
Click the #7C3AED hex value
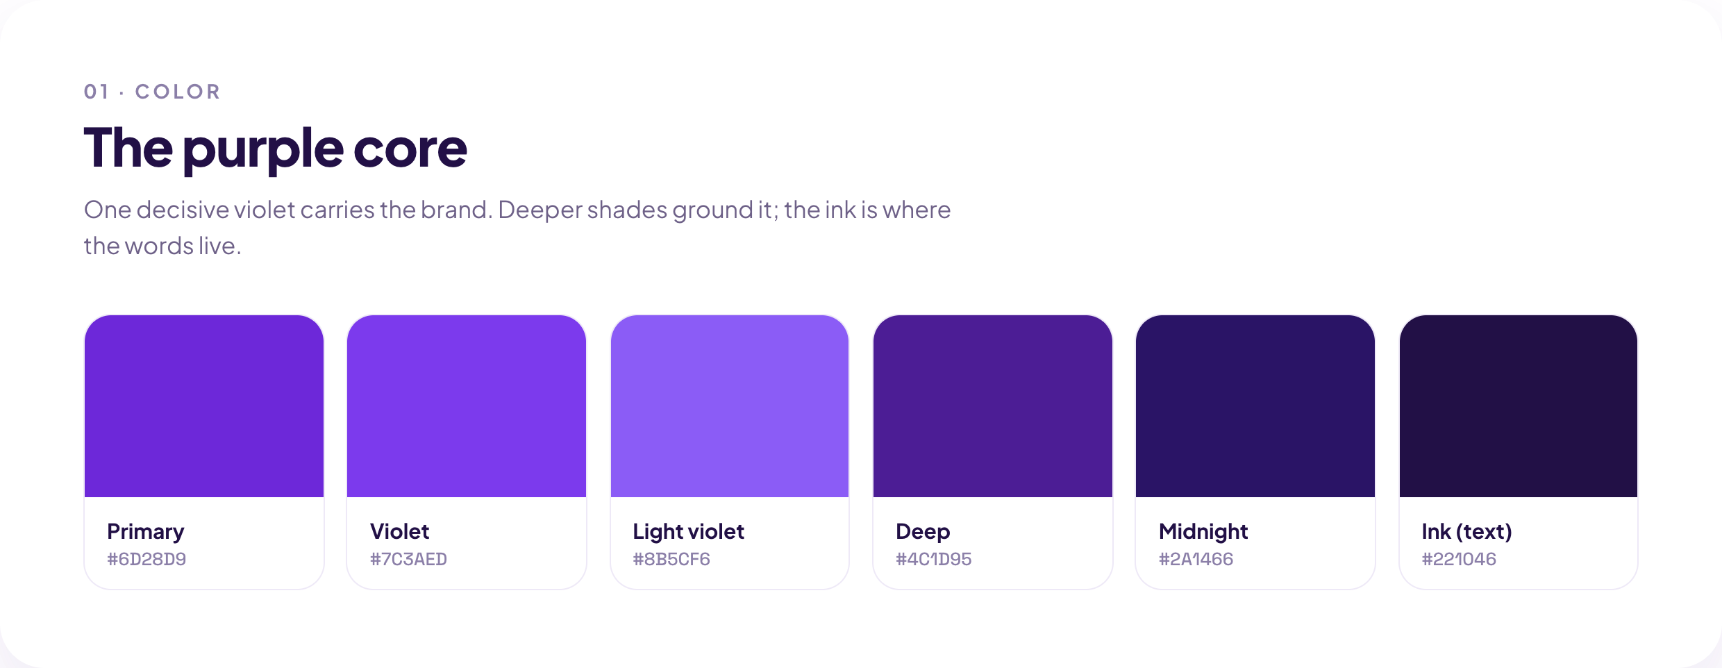click(408, 559)
